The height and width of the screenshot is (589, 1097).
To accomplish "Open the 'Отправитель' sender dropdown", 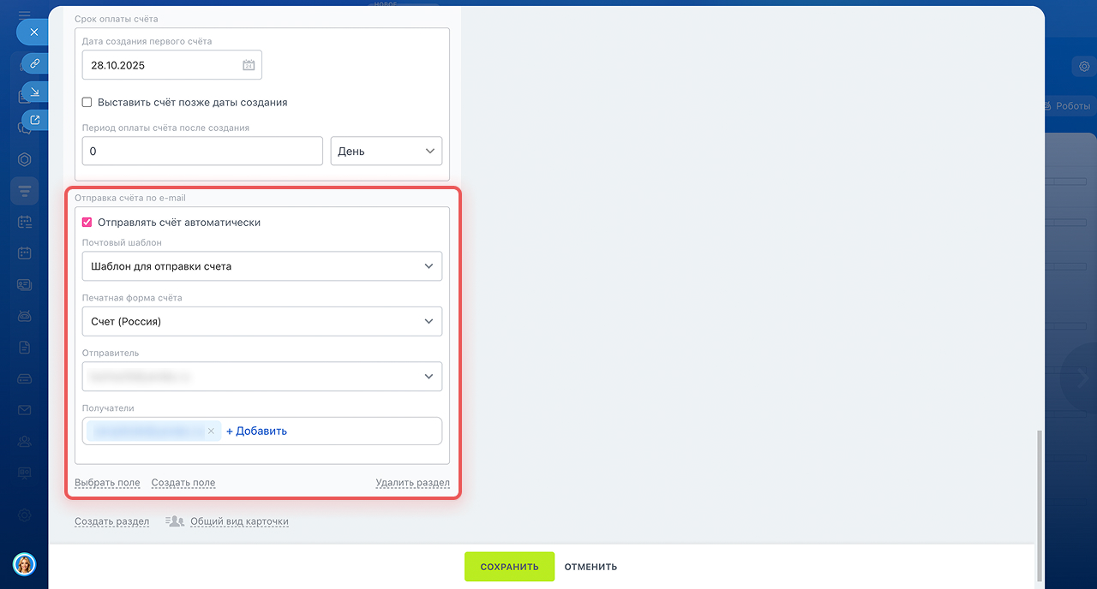I will [x=262, y=377].
